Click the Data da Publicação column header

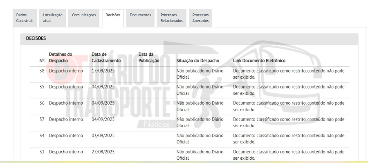tap(149, 57)
